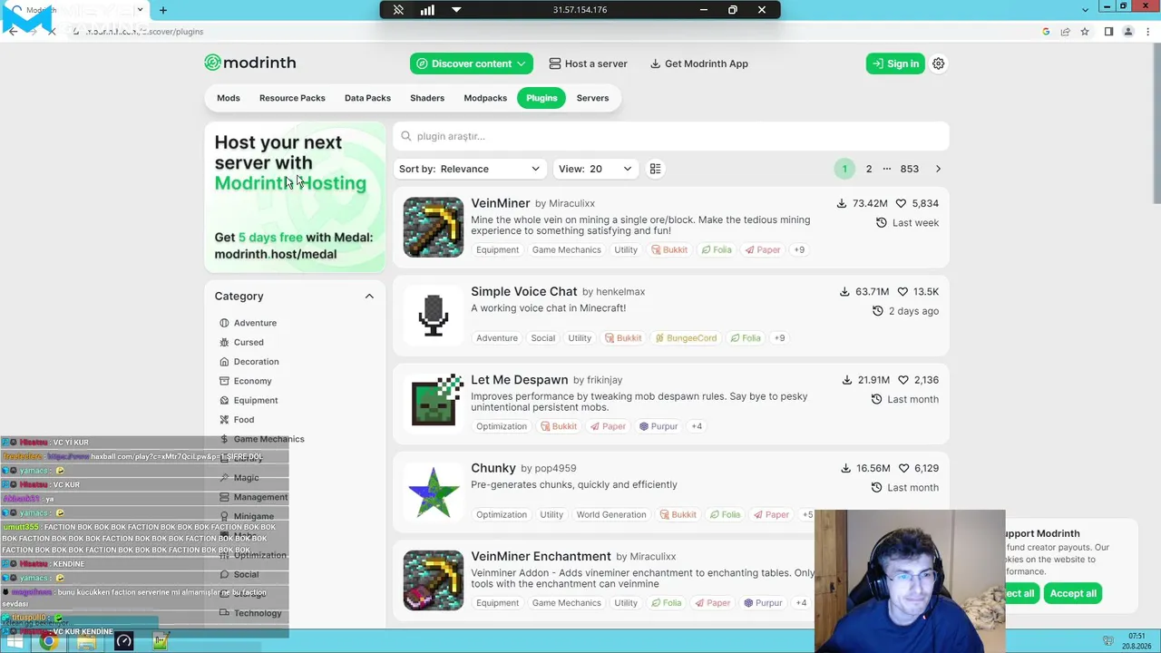Open the Sort by Relevance dropdown
This screenshot has height=653, width=1161.
click(x=469, y=169)
